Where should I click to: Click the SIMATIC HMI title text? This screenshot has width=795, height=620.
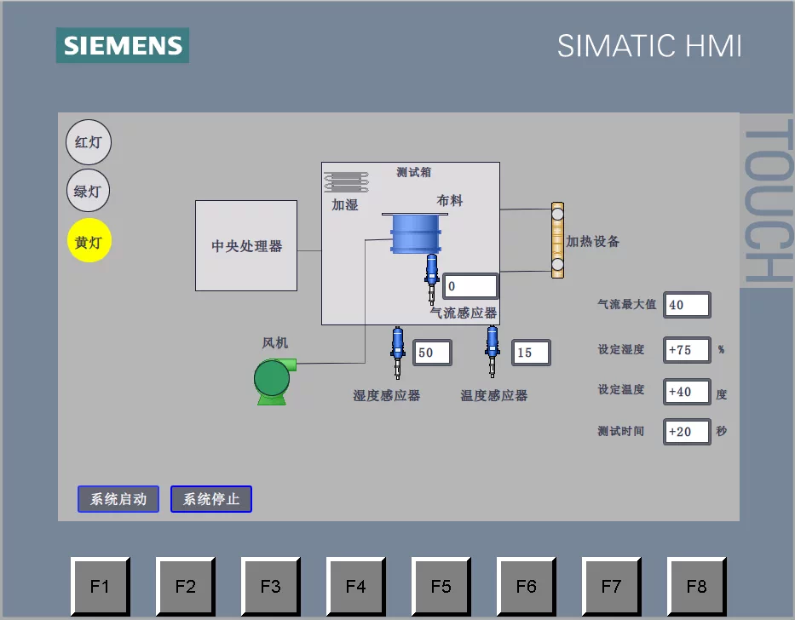click(x=649, y=46)
